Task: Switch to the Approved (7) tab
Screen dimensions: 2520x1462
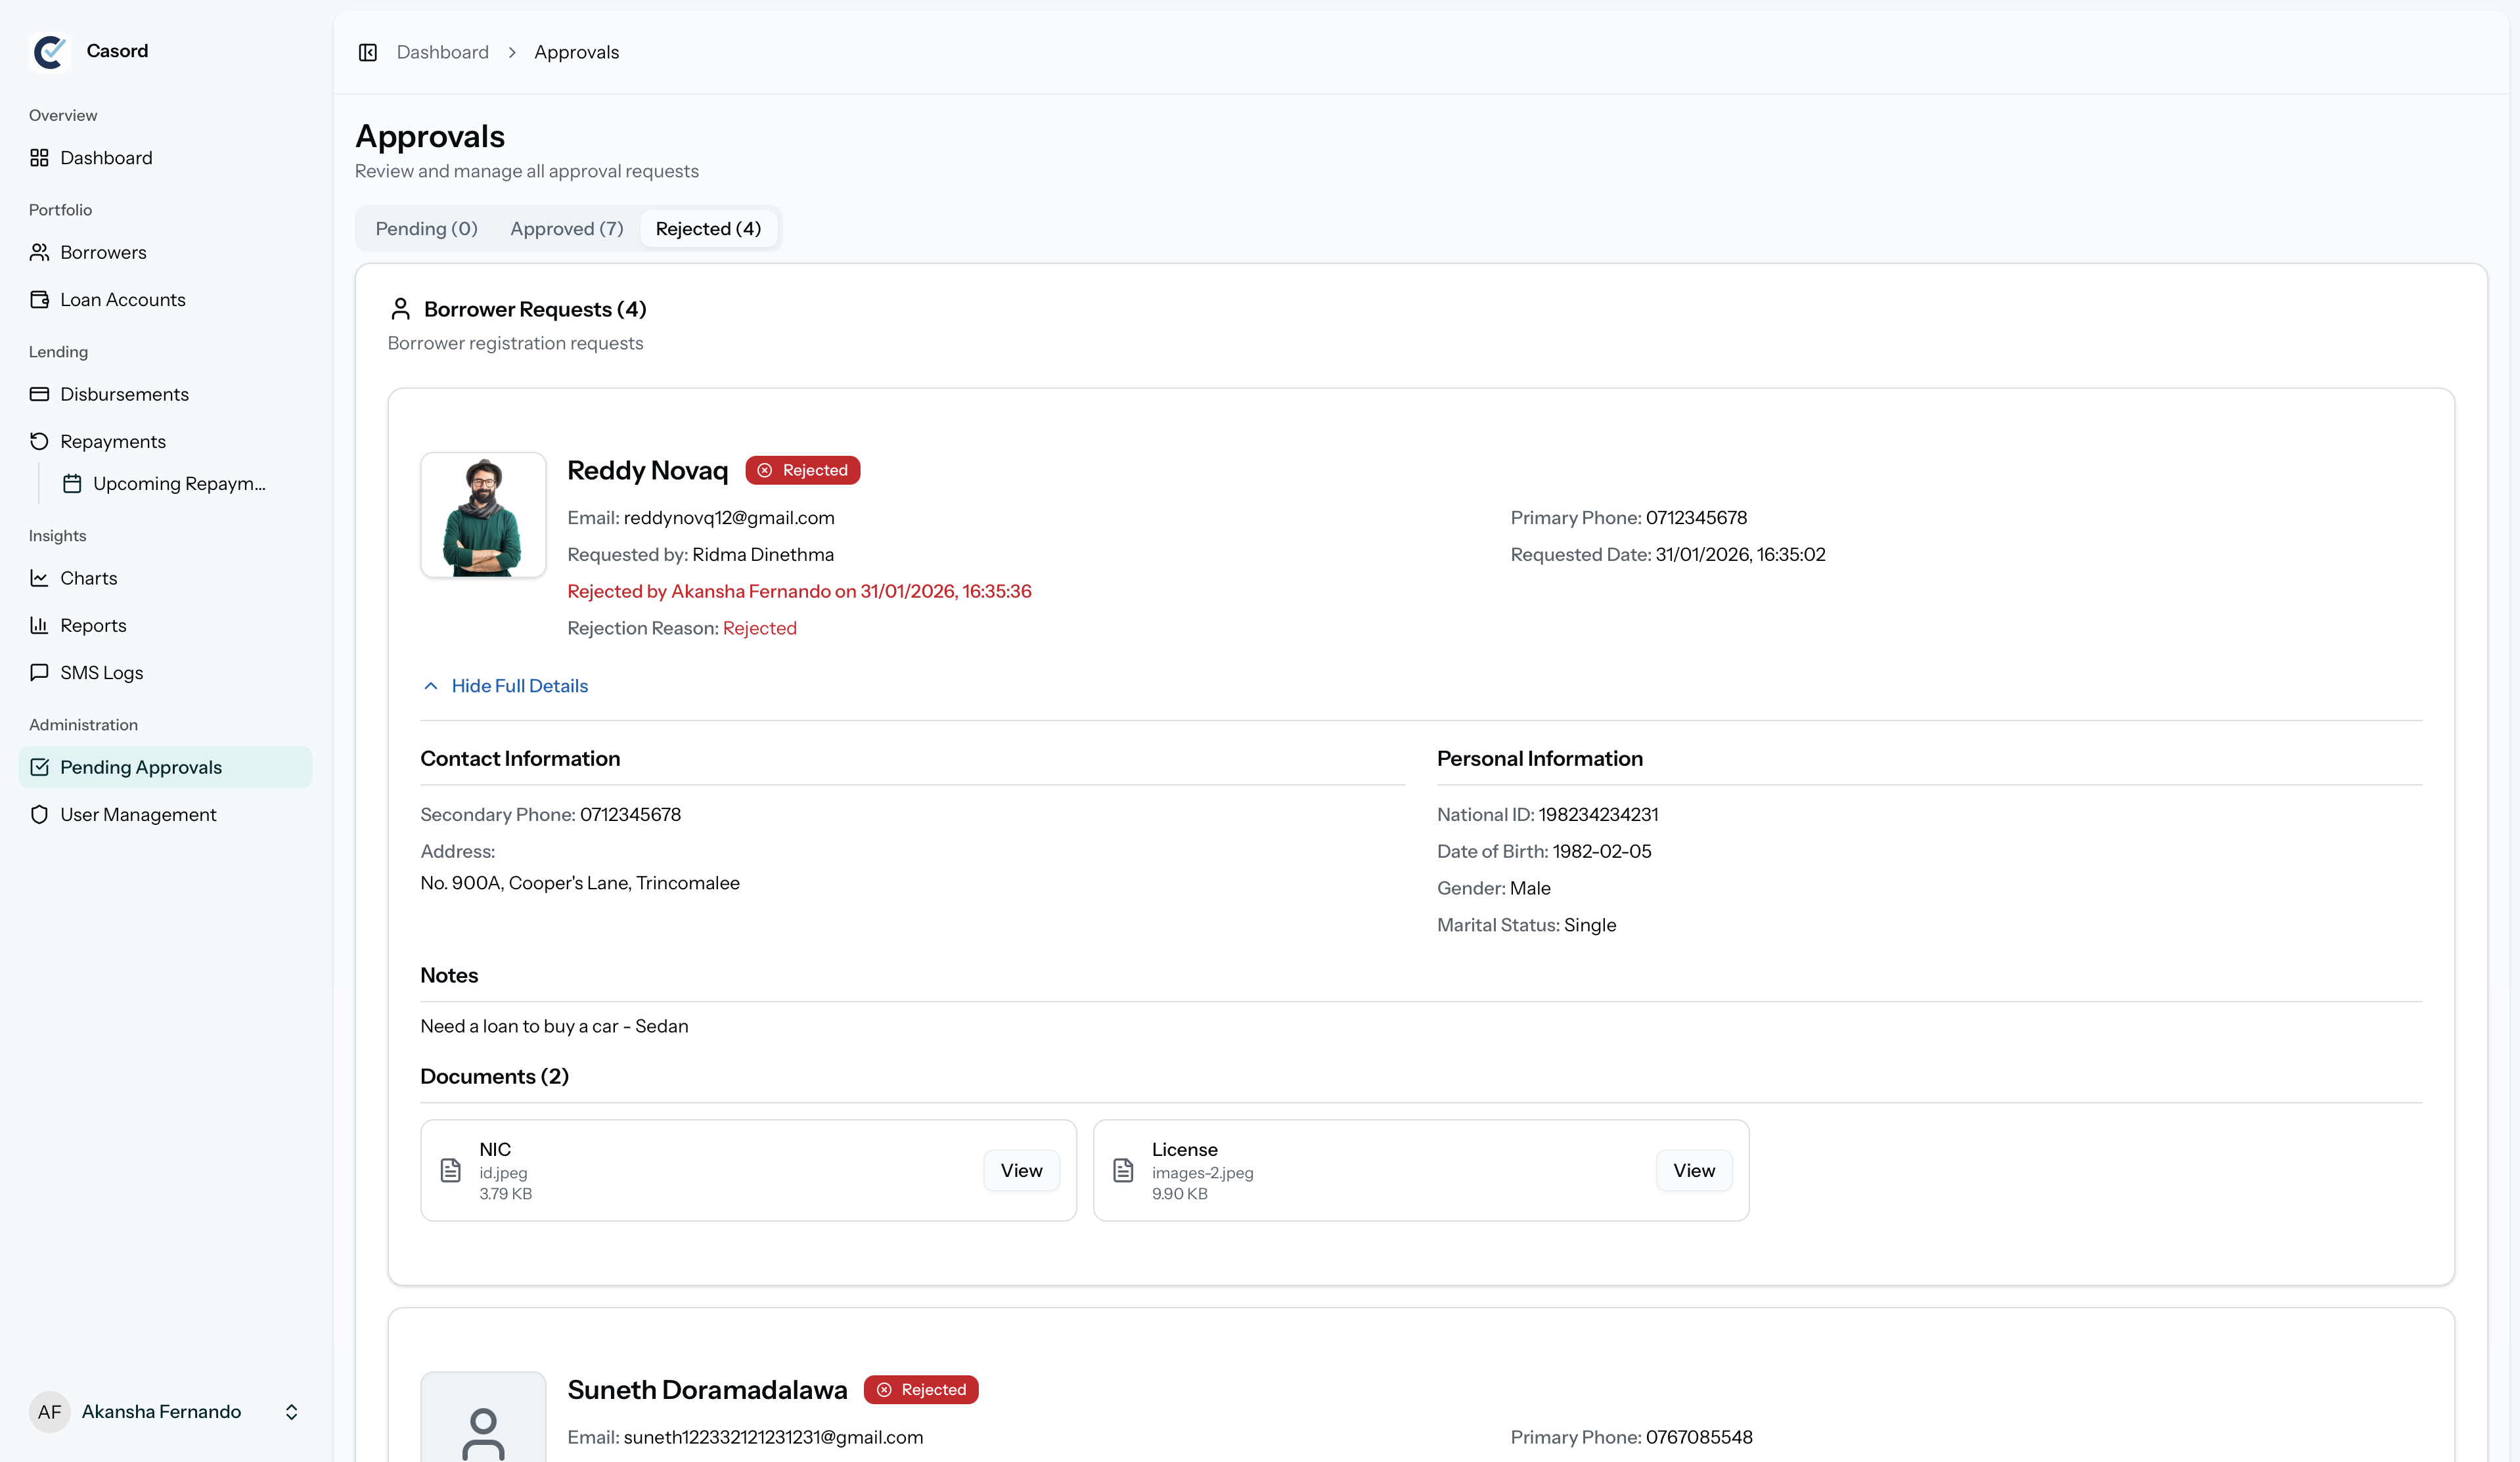Action: pyautogui.click(x=566, y=229)
